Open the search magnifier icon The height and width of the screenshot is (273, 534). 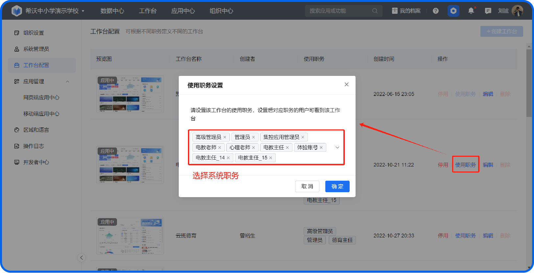(375, 11)
